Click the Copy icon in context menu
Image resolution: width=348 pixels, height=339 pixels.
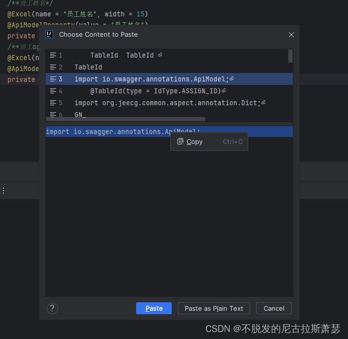[x=180, y=141]
